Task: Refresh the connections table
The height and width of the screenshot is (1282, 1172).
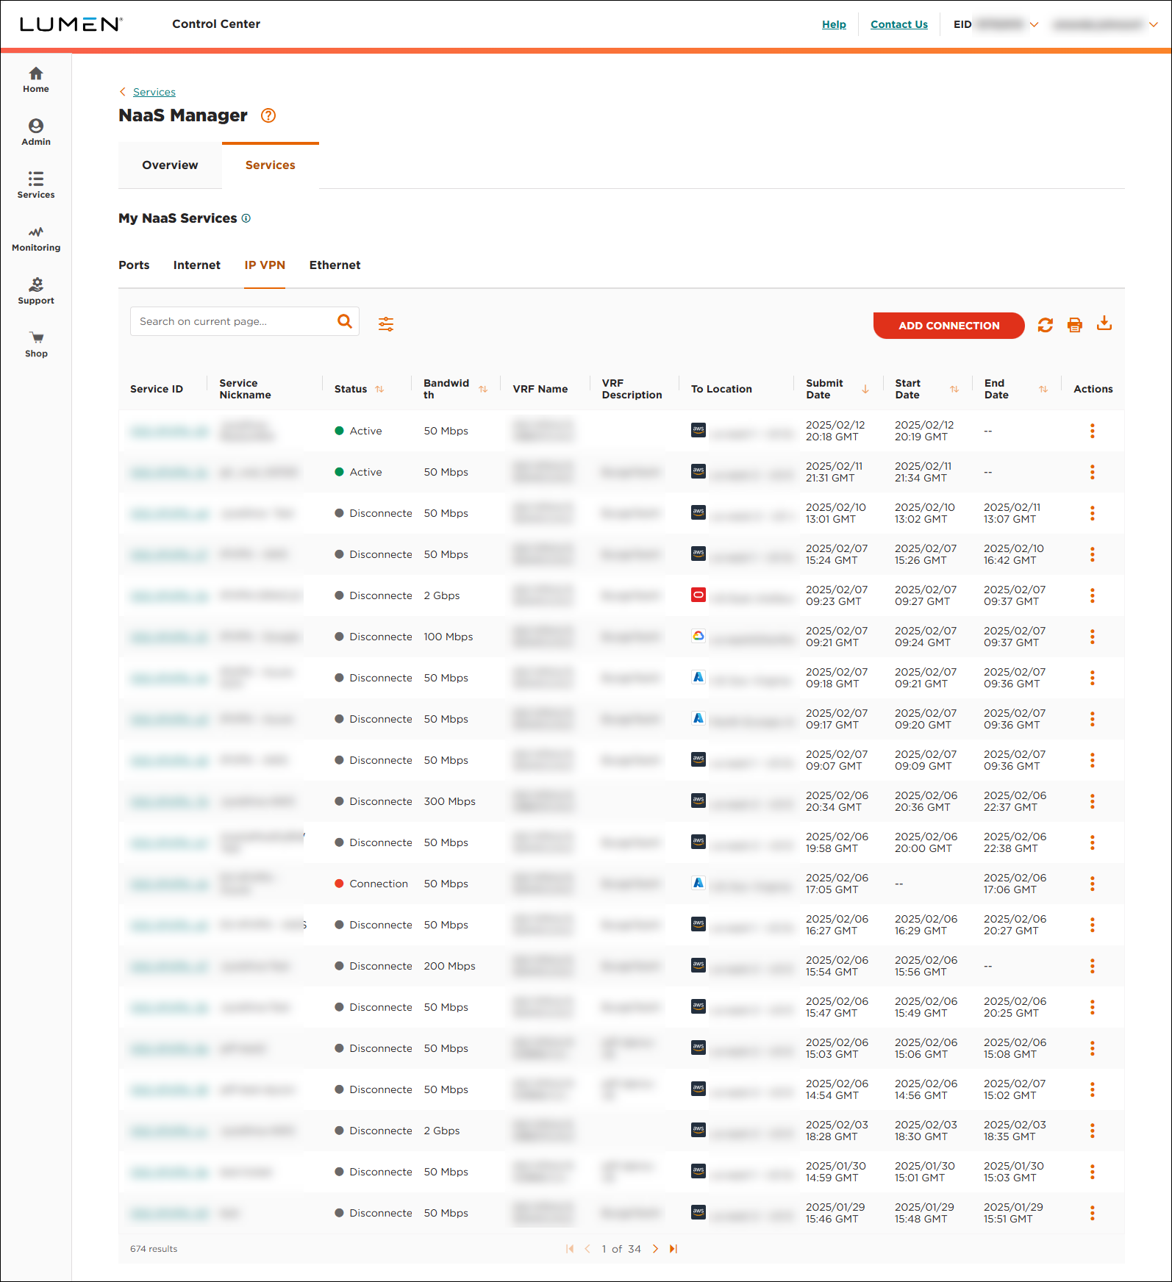Action: click(x=1045, y=325)
